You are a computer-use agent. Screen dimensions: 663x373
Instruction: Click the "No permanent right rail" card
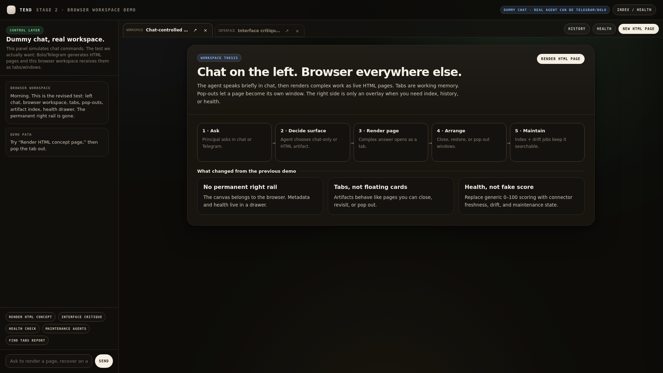tap(260, 196)
